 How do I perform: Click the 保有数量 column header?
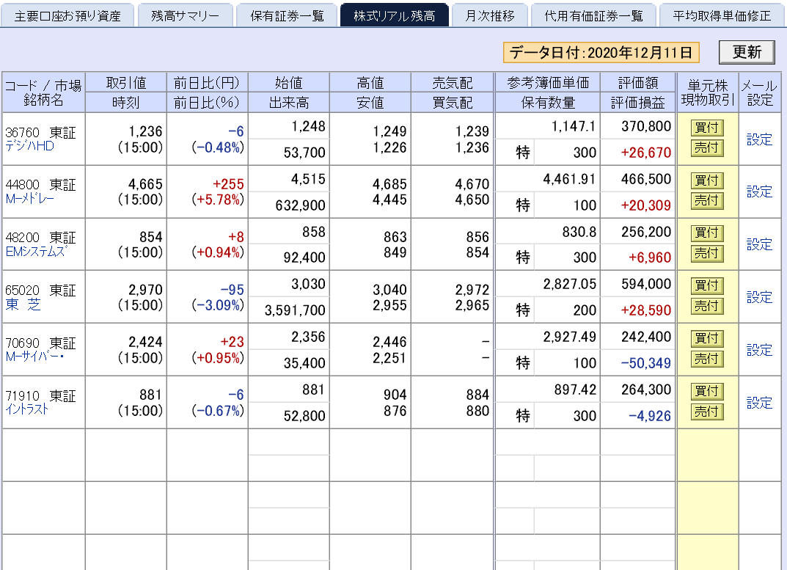tap(548, 103)
